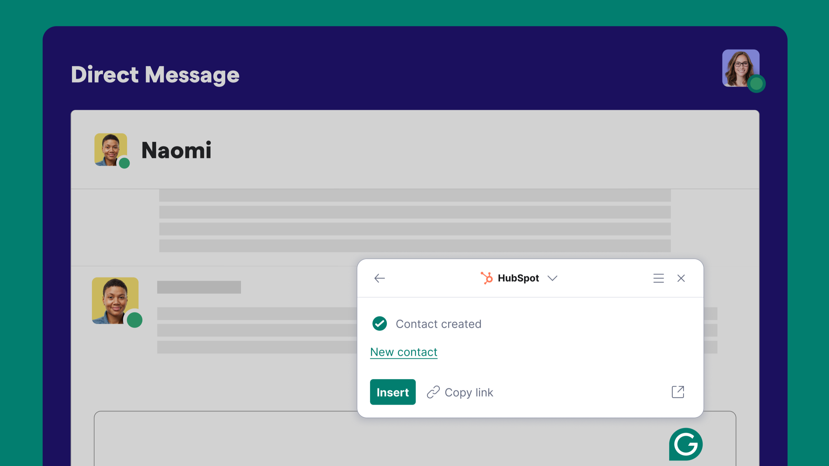
Task: Copy link to the new contact
Action: [460, 392]
